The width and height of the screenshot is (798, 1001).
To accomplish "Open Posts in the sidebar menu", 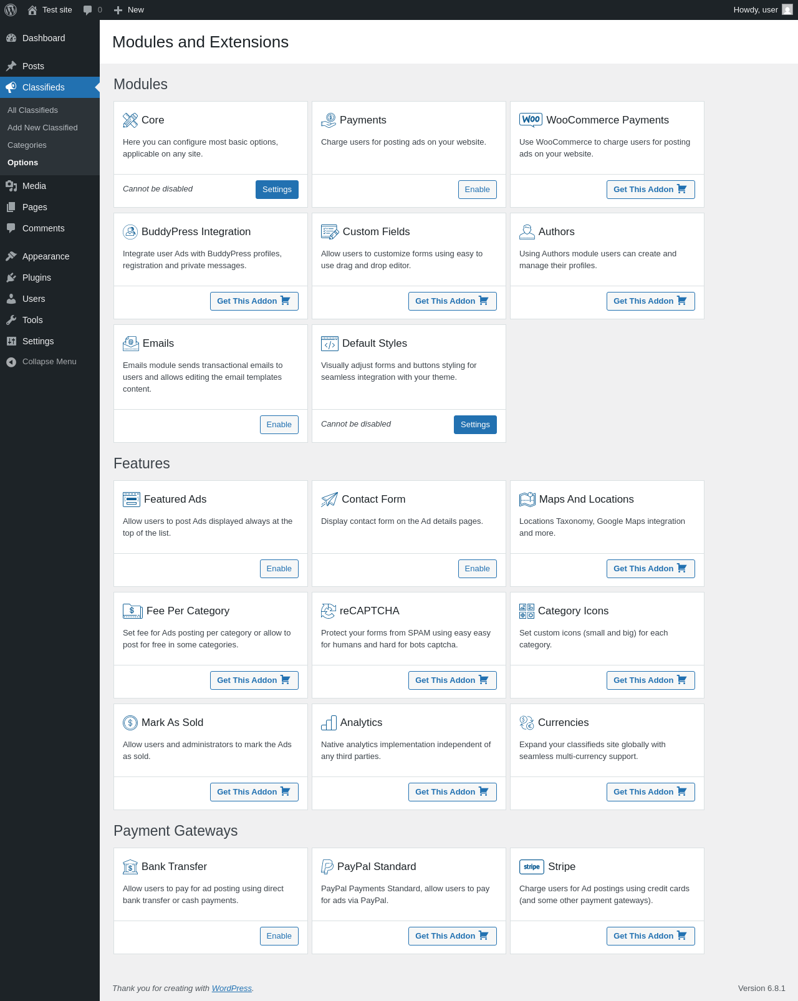I will [50, 66].
